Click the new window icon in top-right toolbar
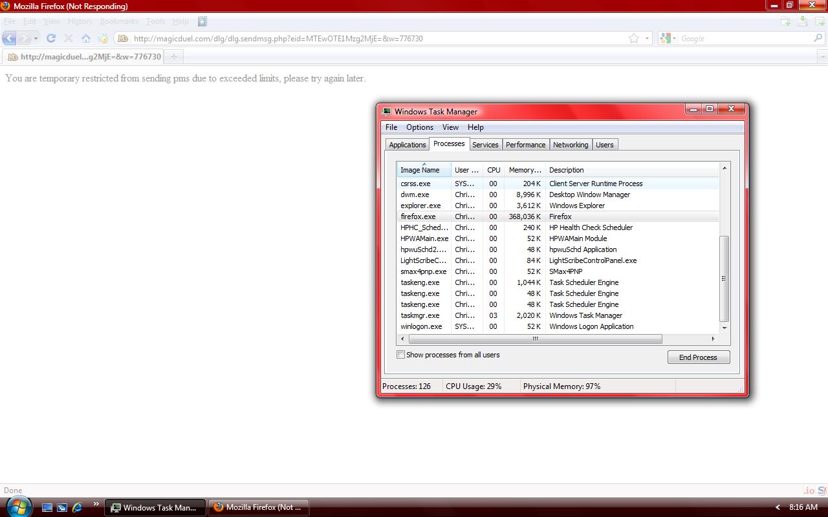 820,21
